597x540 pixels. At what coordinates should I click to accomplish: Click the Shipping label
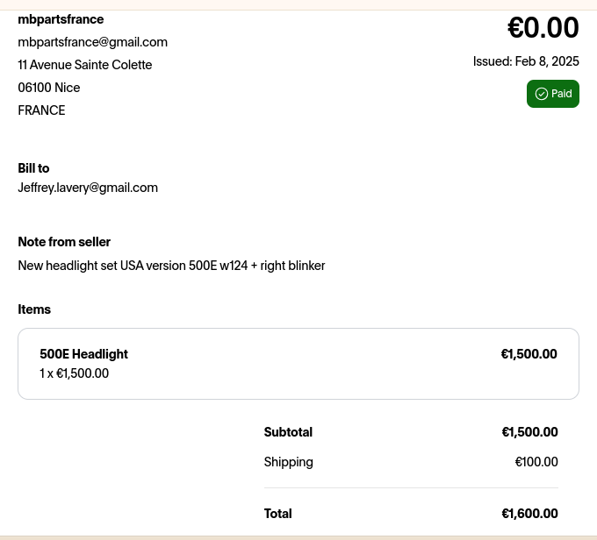(288, 462)
